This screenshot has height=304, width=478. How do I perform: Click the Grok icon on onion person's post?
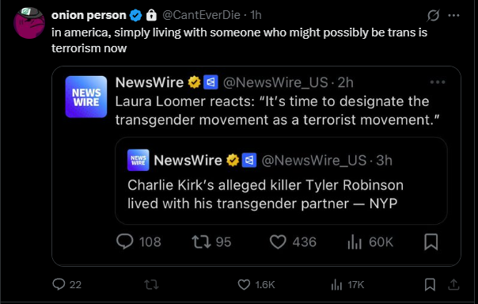433,15
